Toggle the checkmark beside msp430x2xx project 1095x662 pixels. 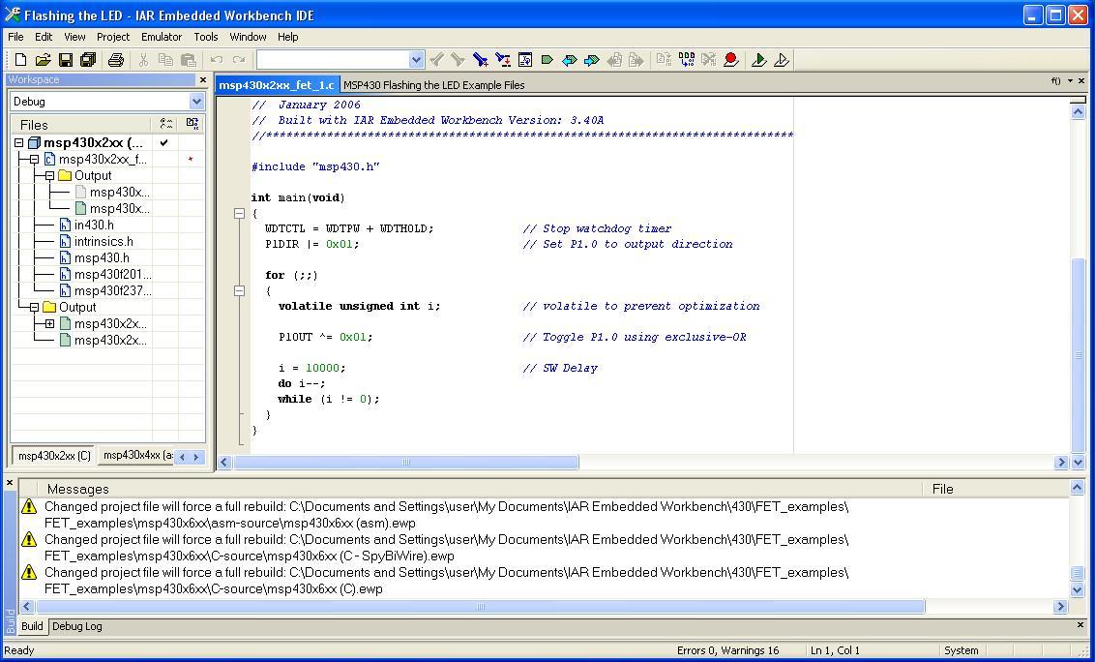(x=164, y=142)
